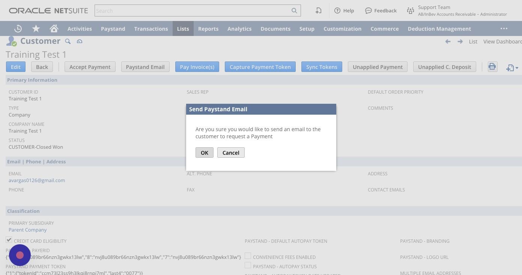The width and height of the screenshot is (522, 275).
Task: Click the CUSTOMER-Closed Won status value
Action: pos(36,147)
